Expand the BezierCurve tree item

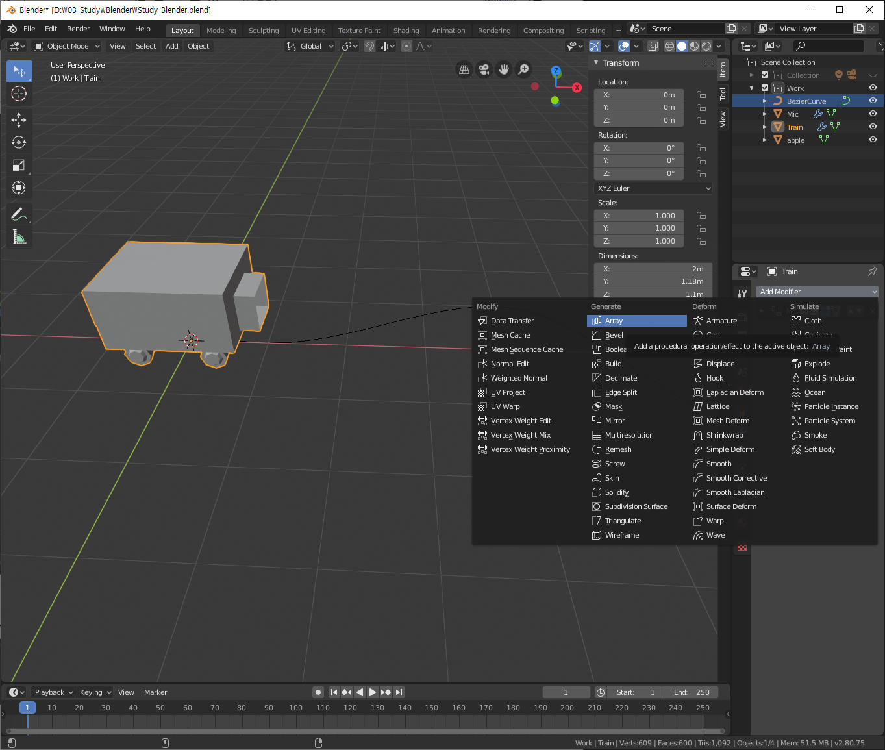coord(765,101)
